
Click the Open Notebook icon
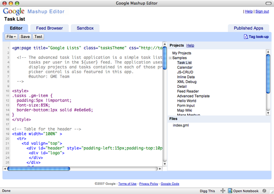(230, 191)
